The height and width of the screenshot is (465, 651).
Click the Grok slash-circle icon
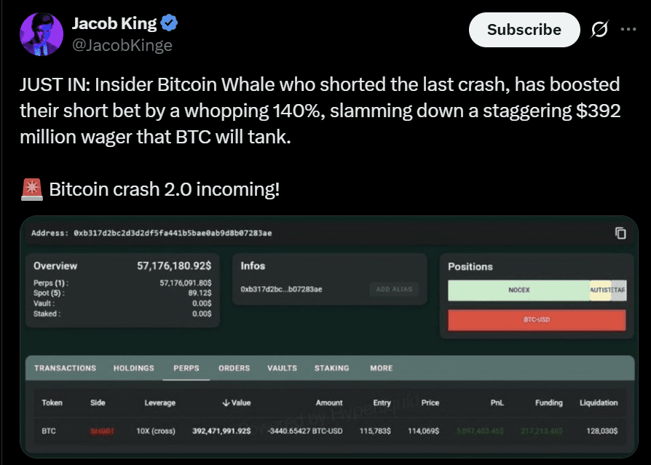click(599, 30)
